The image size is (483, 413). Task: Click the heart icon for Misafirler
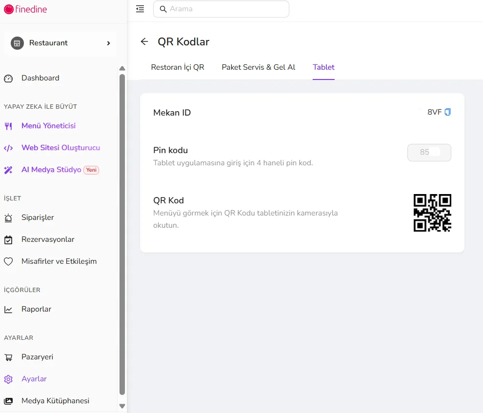[x=8, y=261]
